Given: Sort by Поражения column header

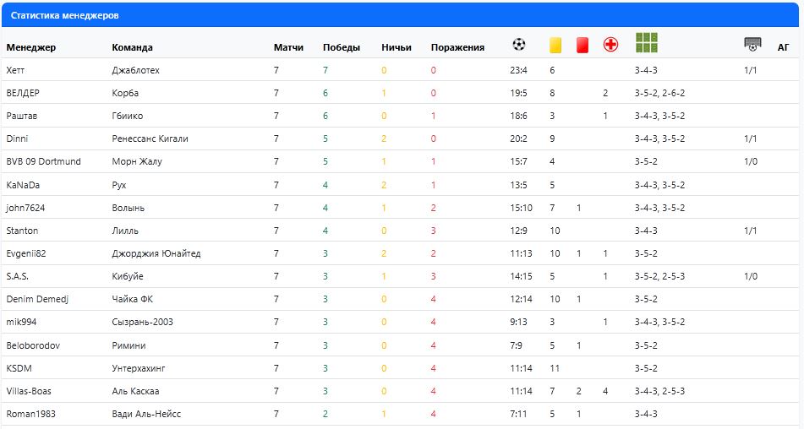Looking at the screenshot, I should pos(457,47).
